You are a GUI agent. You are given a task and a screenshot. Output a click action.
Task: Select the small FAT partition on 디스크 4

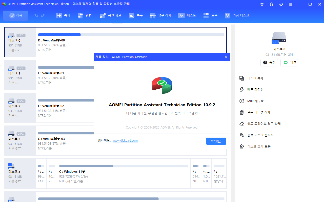pyautogui.click(x=41, y=173)
